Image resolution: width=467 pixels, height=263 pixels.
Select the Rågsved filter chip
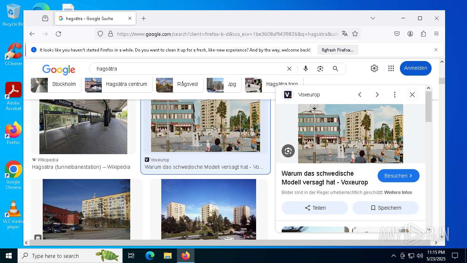(x=180, y=84)
